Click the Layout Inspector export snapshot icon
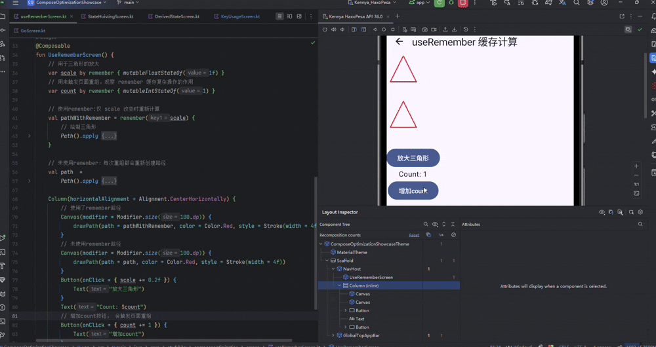656x347 pixels. point(621,212)
